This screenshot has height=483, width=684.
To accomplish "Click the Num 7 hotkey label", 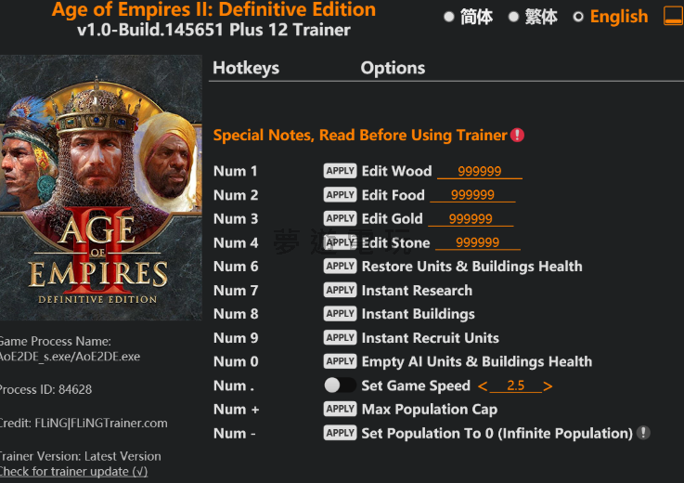I will [236, 290].
